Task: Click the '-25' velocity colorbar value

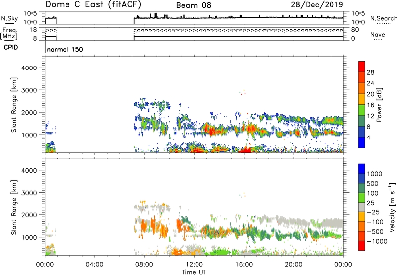Action: (x=373, y=212)
